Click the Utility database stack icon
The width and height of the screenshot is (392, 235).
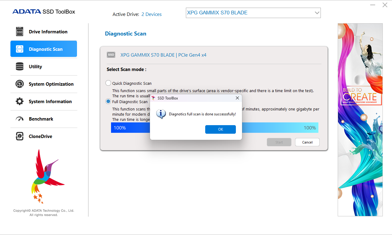20,66
